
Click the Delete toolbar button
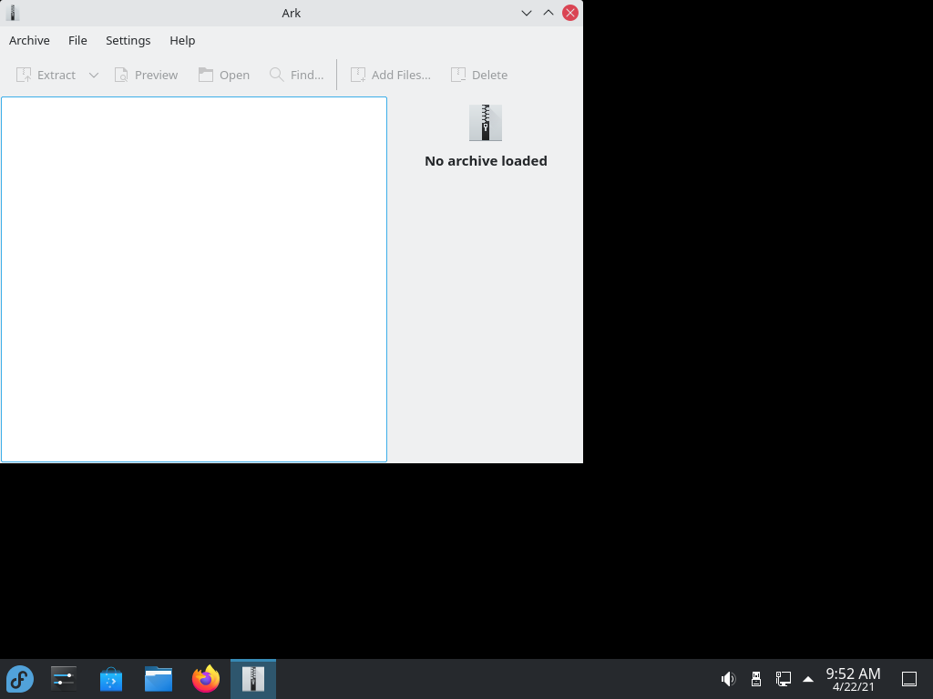click(x=479, y=75)
